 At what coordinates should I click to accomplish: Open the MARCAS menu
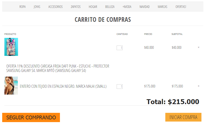pos(162,7)
